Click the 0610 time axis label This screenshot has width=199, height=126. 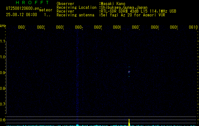coord(193,27)
